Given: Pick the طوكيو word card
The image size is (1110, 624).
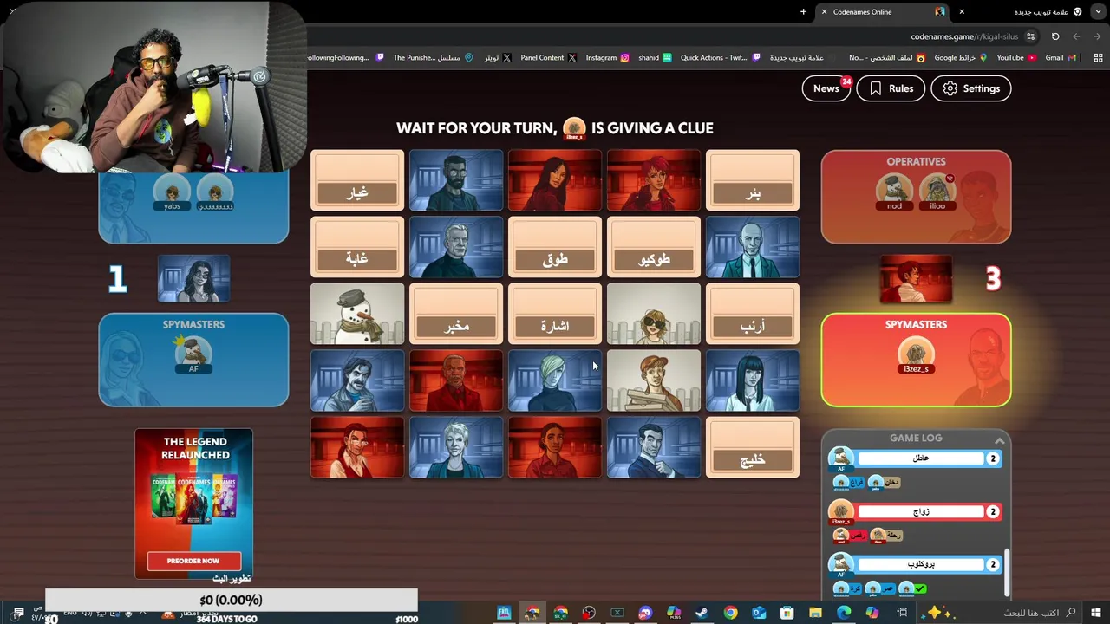Looking at the screenshot, I should 654,248.
